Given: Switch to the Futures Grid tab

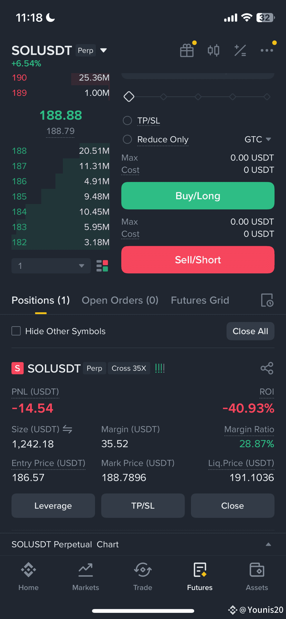Looking at the screenshot, I should tap(200, 300).
